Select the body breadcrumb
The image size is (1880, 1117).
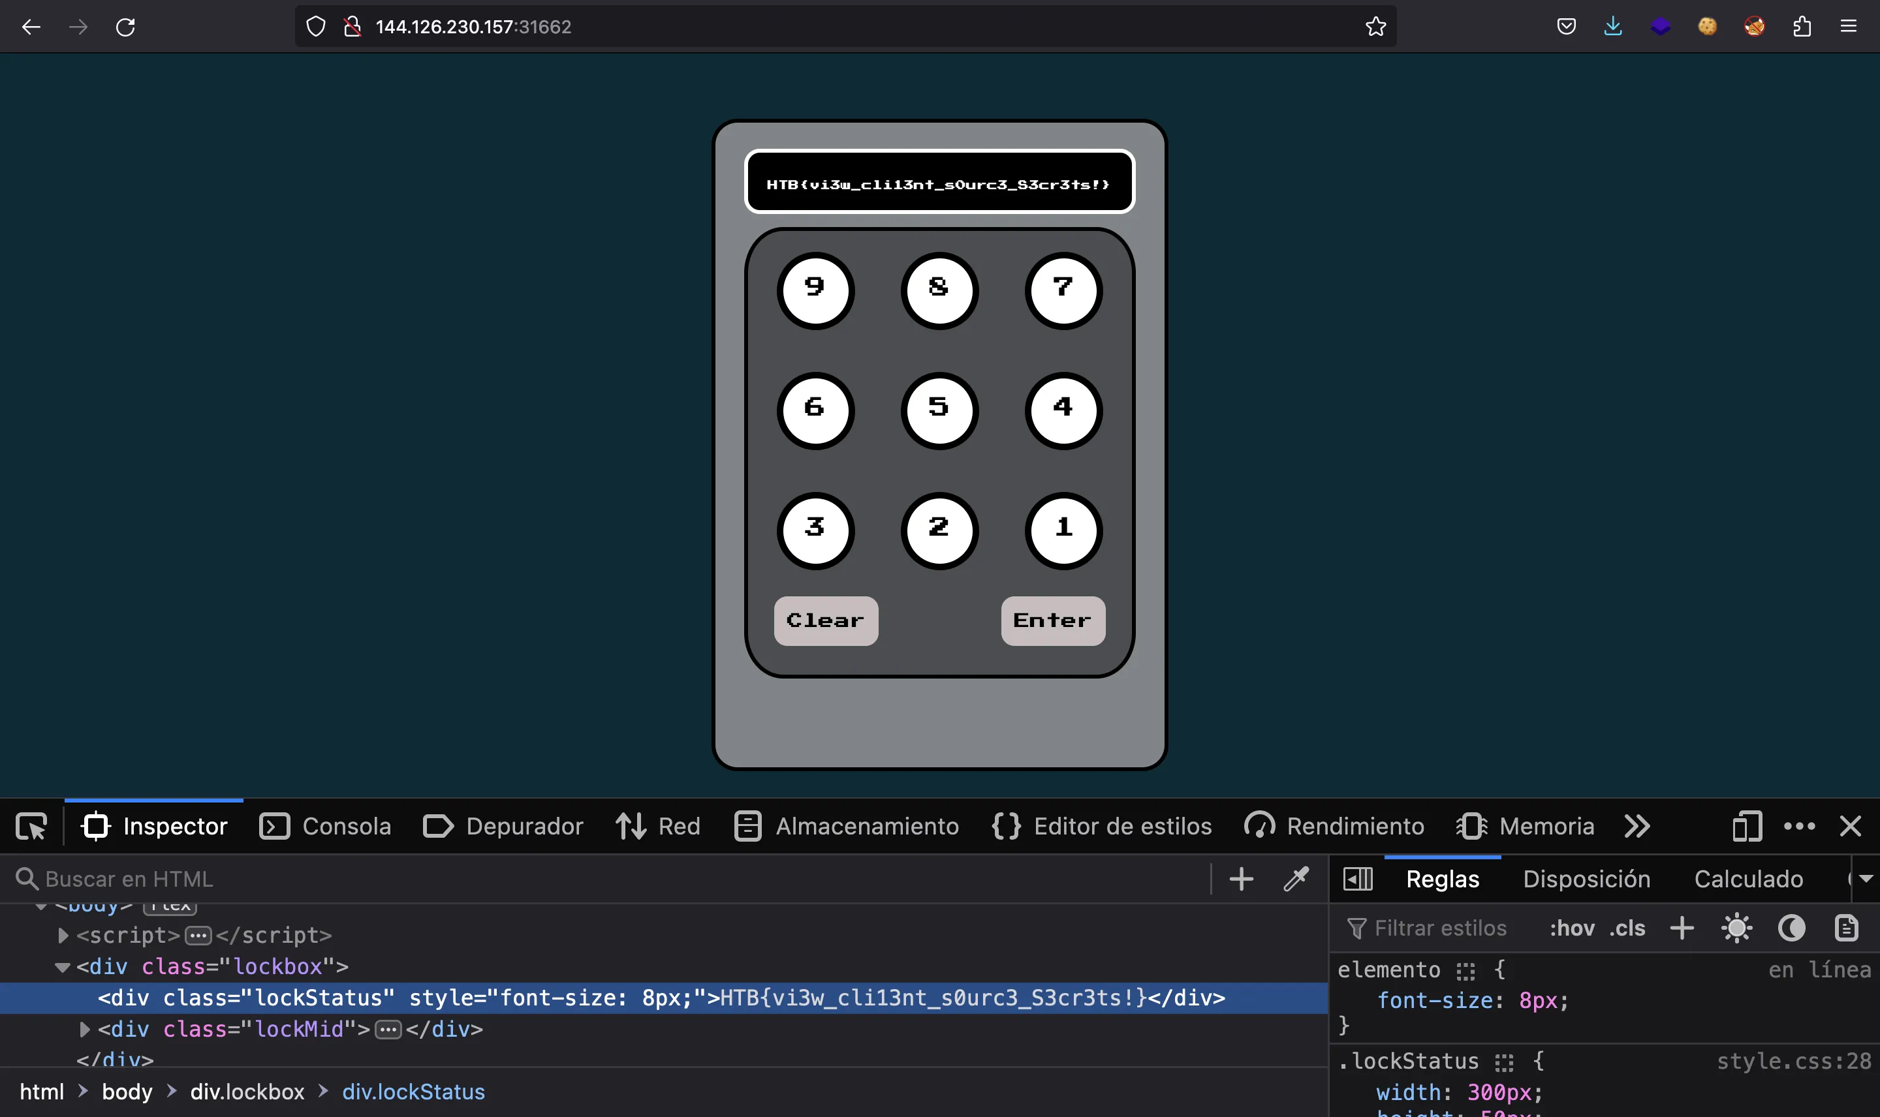[x=127, y=1092]
